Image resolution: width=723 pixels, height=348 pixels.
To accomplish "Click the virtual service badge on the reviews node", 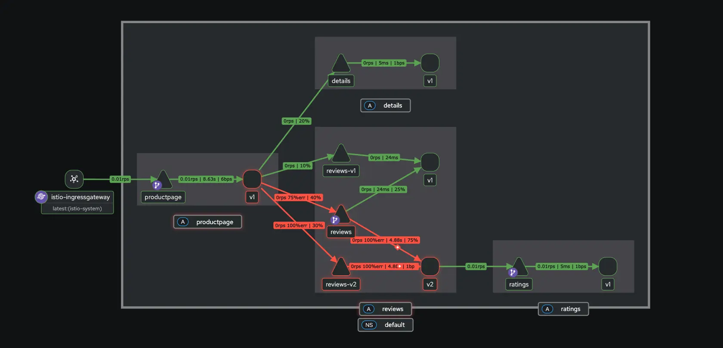I will tap(335, 220).
